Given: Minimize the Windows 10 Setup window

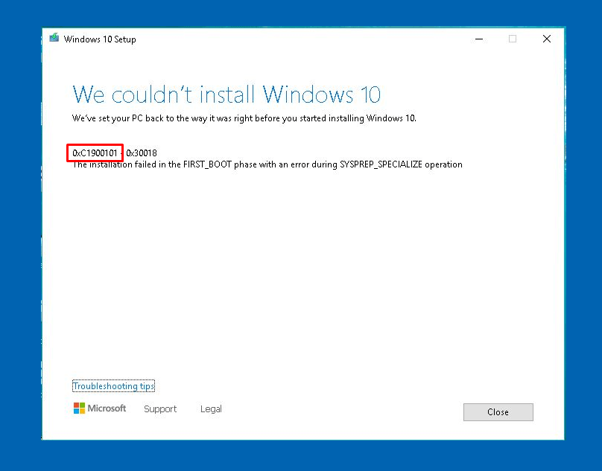Looking at the screenshot, I should pos(478,39).
